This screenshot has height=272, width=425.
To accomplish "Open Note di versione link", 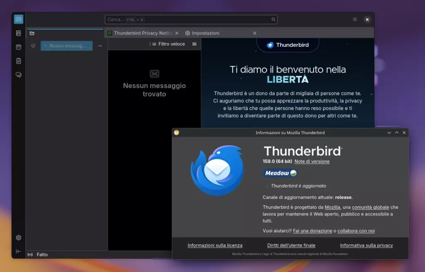I will click(x=312, y=161).
